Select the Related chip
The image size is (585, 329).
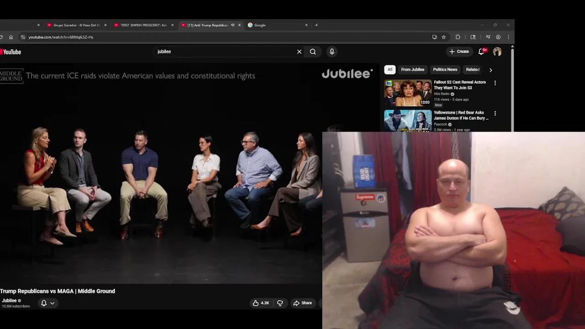pos(473,69)
